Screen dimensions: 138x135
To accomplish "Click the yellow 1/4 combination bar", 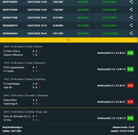I will (x=69, y=40).
